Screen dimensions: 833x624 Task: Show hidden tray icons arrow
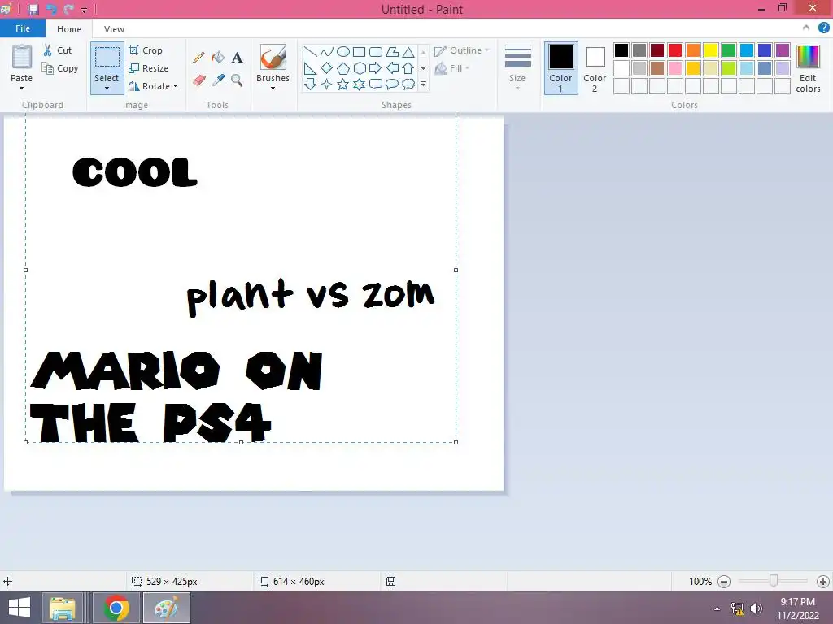pos(717,609)
